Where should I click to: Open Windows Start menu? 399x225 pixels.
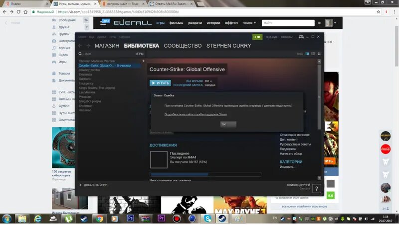click(x=6, y=219)
